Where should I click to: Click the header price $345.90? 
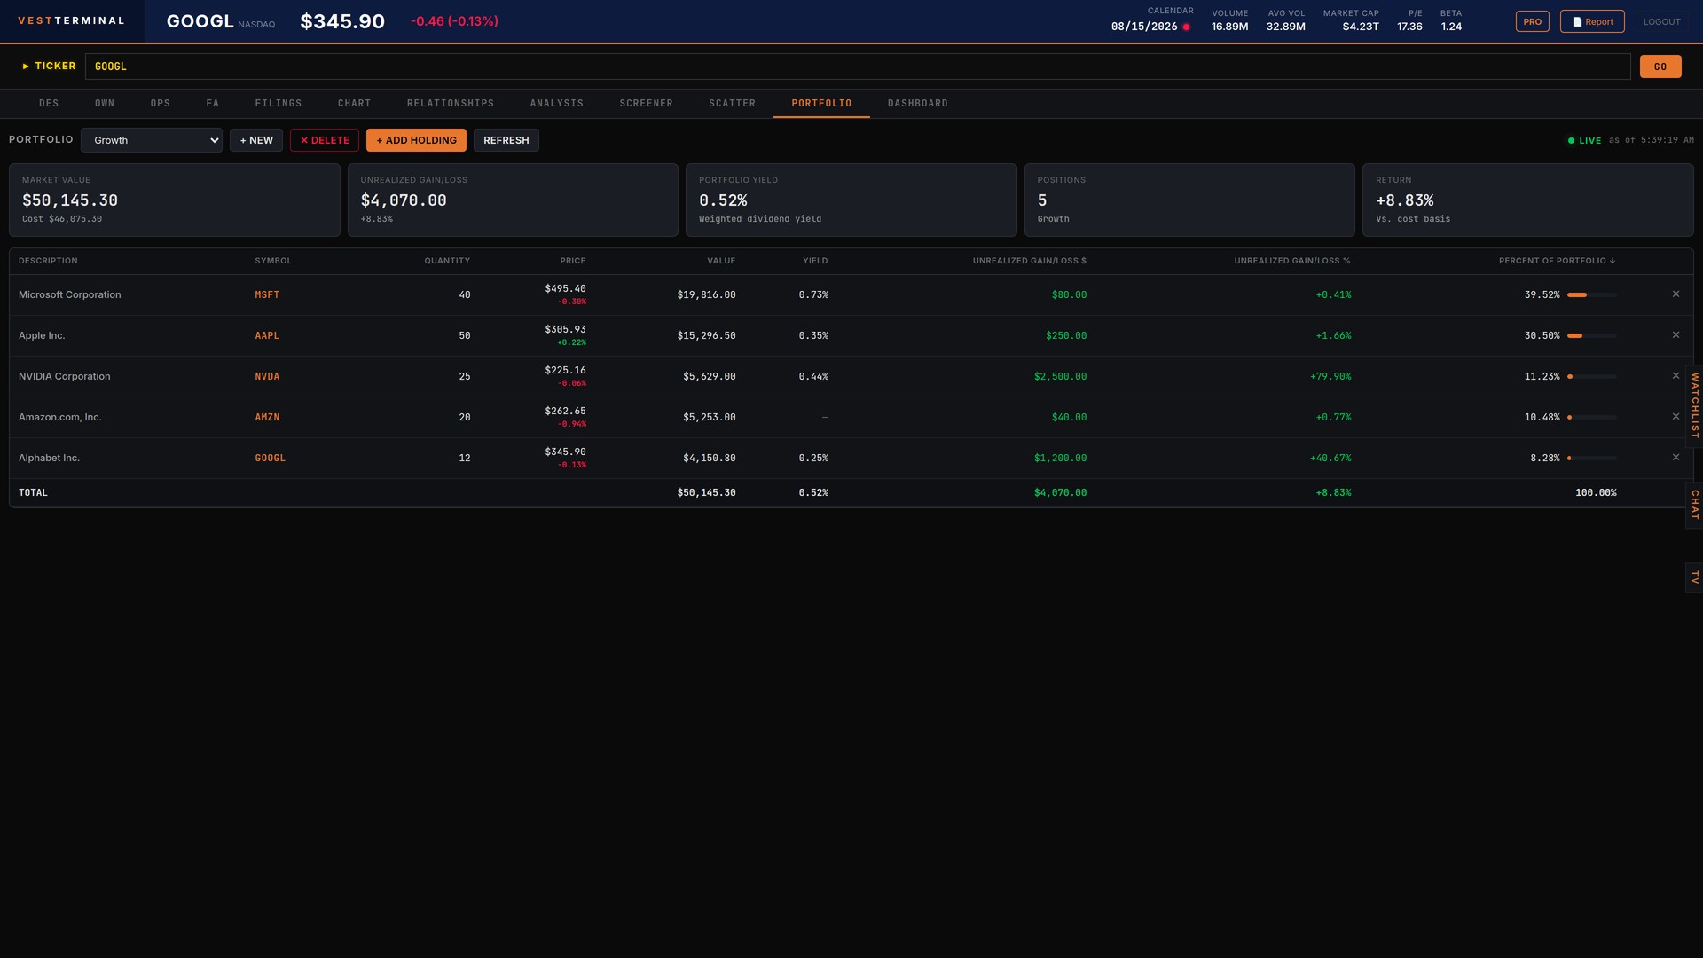pos(342,21)
